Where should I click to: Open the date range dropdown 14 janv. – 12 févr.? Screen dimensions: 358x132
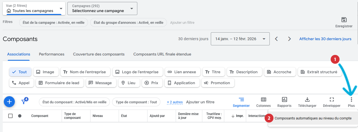pyautogui.click(x=240, y=39)
